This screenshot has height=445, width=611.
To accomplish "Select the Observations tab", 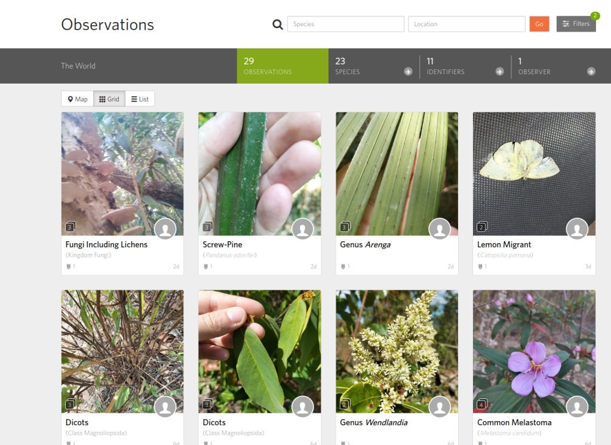I will point(283,66).
